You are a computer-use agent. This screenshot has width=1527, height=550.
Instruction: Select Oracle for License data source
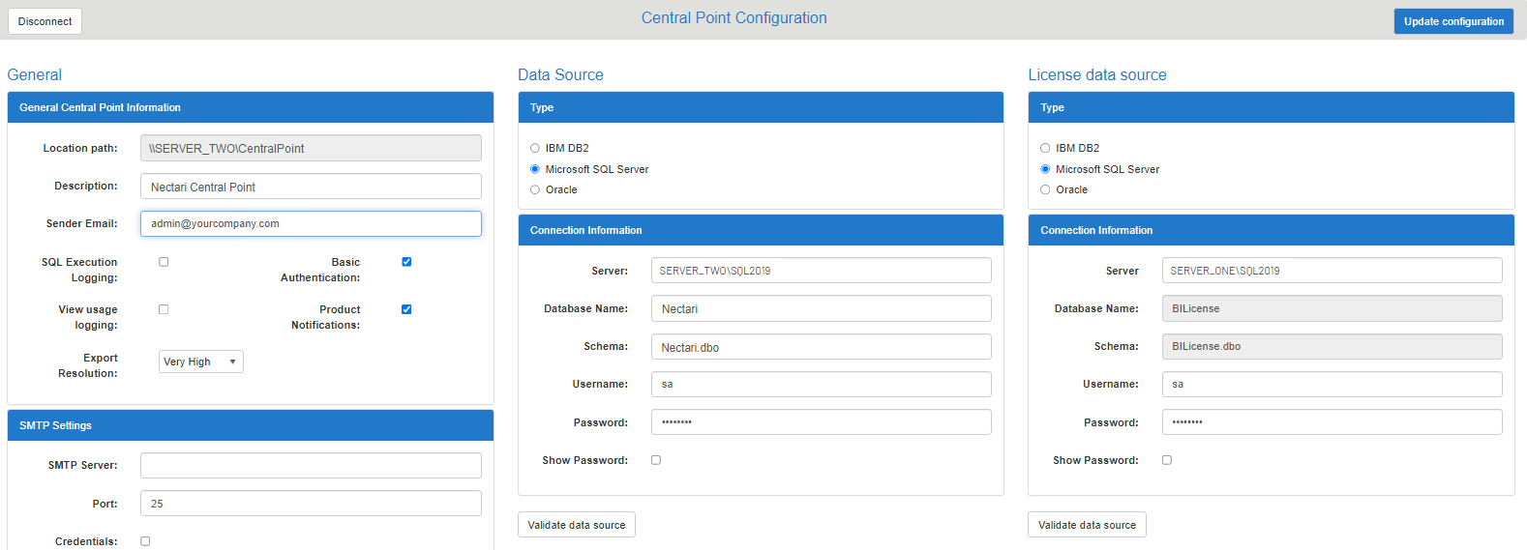(1045, 189)
